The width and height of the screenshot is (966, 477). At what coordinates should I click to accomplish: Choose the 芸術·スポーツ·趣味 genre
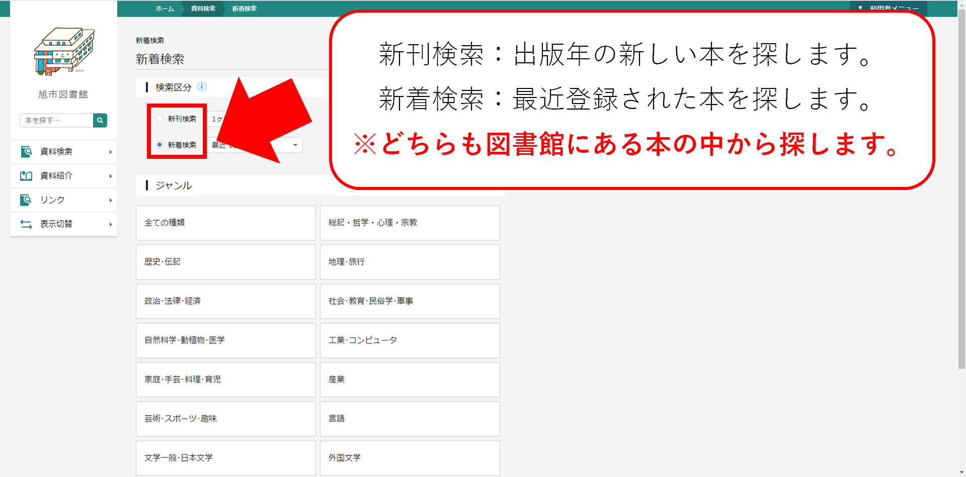226,419
